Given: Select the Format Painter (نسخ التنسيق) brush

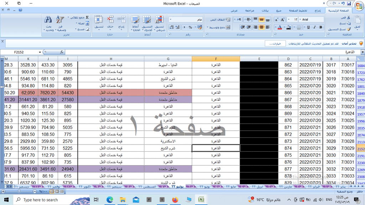Looking at the screenshot, I should (349, 29).
